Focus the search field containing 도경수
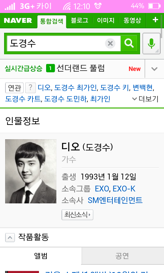The height and width of the screenshot is (273, 164). click(x=56, y=43)
